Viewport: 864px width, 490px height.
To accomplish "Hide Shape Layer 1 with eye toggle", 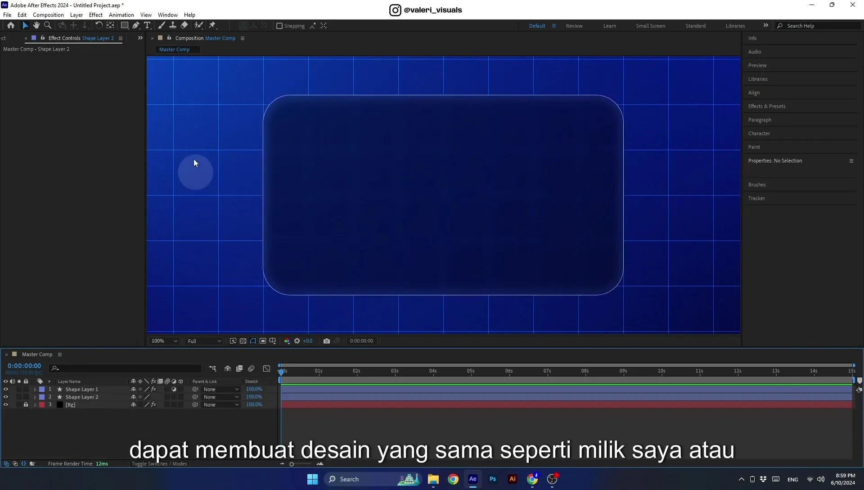I will click(x=6, y=390).
